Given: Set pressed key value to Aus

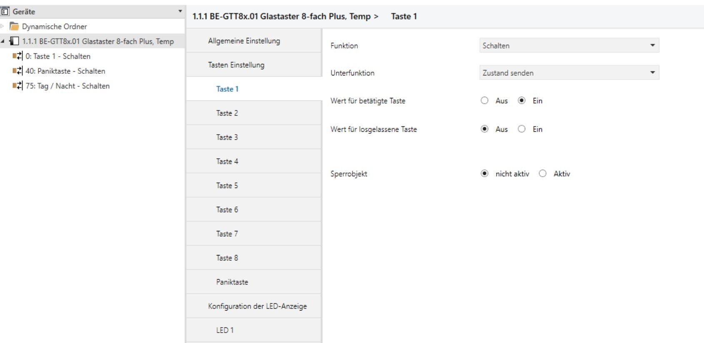Looking at the screenshot, I should 484,101.
